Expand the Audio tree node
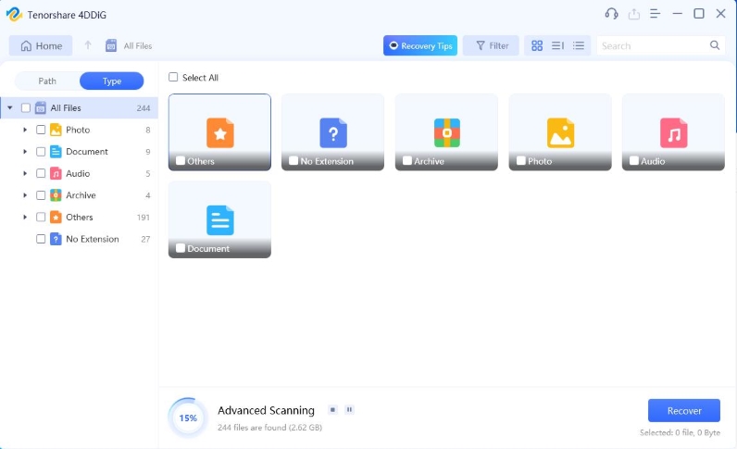 25,173
